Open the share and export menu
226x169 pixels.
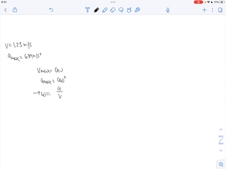(15, 10)
